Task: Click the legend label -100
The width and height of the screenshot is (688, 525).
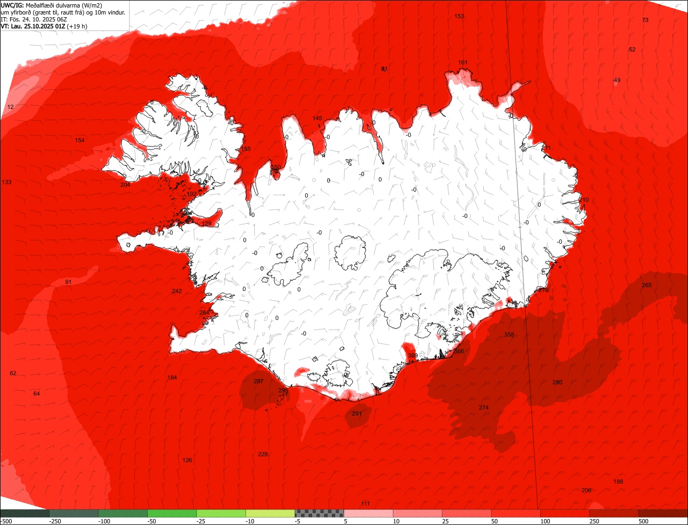Action: [x=103, y=521]
